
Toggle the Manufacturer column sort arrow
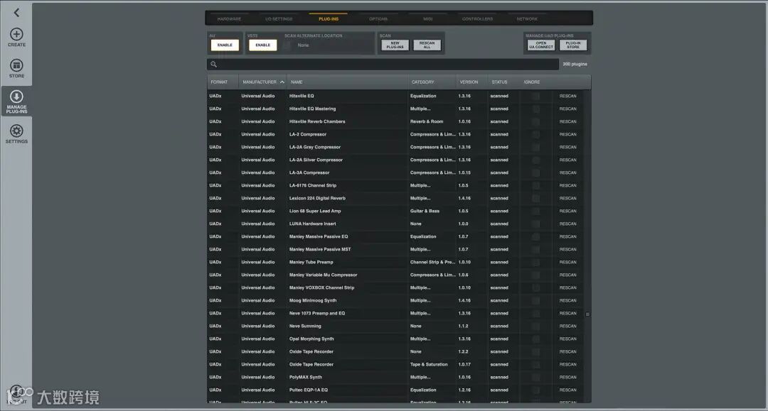(282, 82)
